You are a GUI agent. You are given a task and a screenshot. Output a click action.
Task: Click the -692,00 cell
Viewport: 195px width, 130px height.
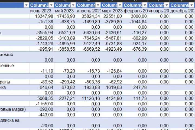42,109
